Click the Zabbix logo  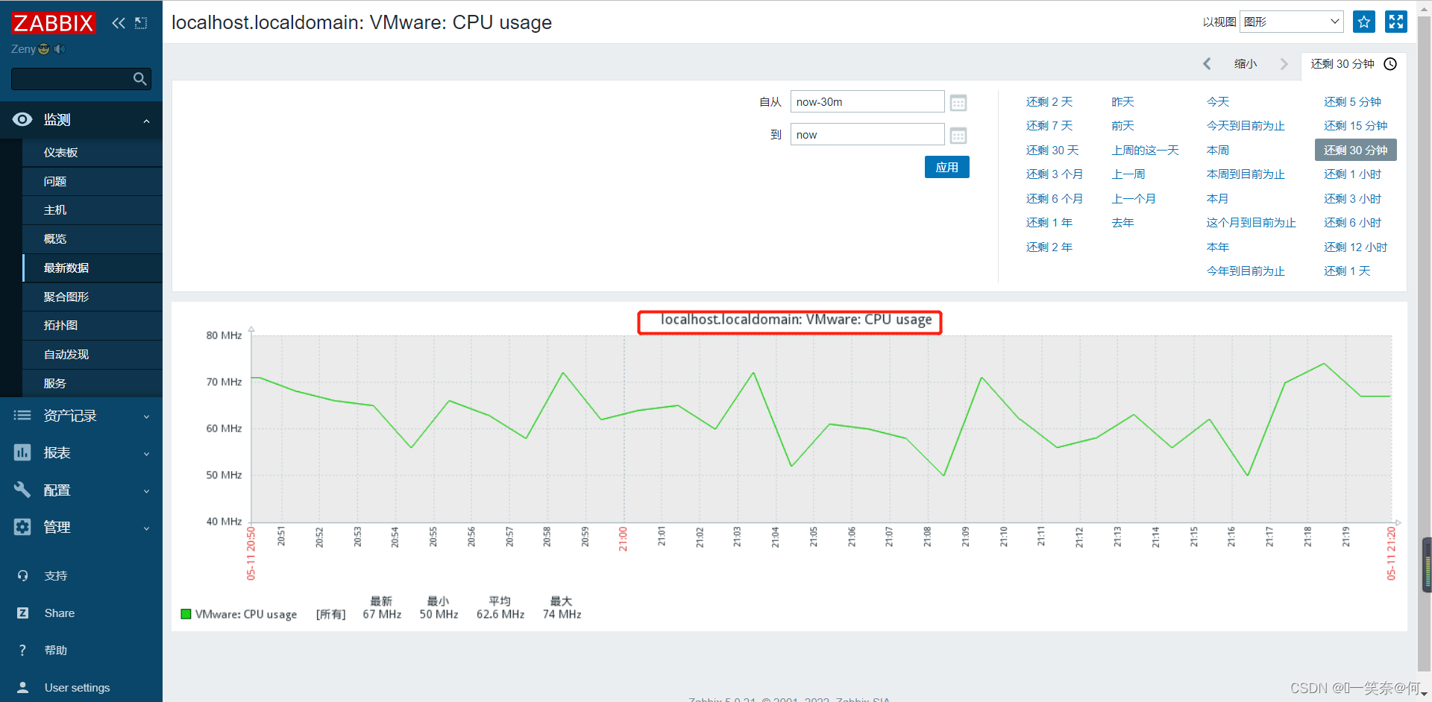53,23
